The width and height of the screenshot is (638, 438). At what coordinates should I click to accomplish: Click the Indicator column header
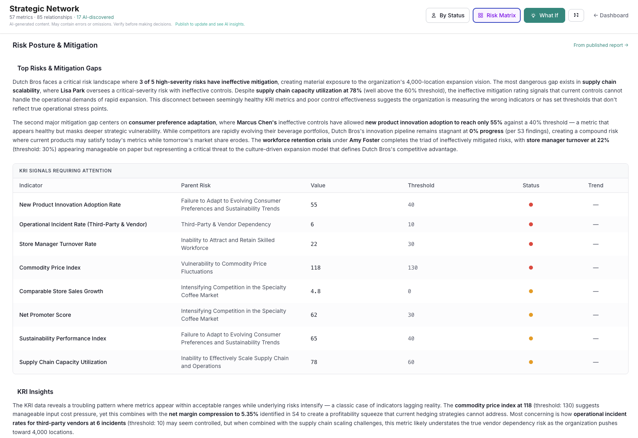[31, 185]
